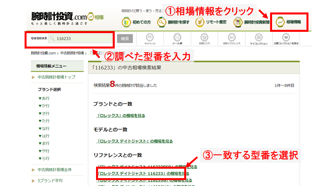Expand the あ行 brand group
The height and width of the screenshot is (186, 335).
44,98
